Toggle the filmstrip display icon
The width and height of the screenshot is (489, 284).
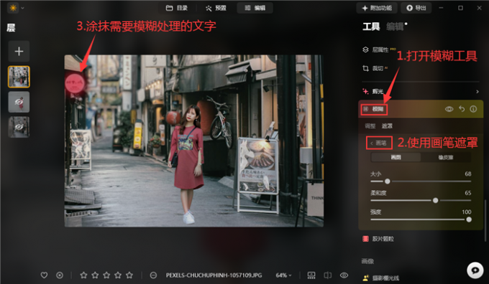[311, 275]
